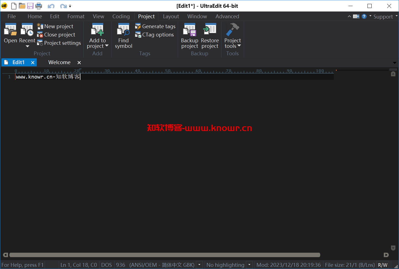Collapse the ribbon with the caret icon
This screenshot has width=399, height=269.
(x=349, y=16)
